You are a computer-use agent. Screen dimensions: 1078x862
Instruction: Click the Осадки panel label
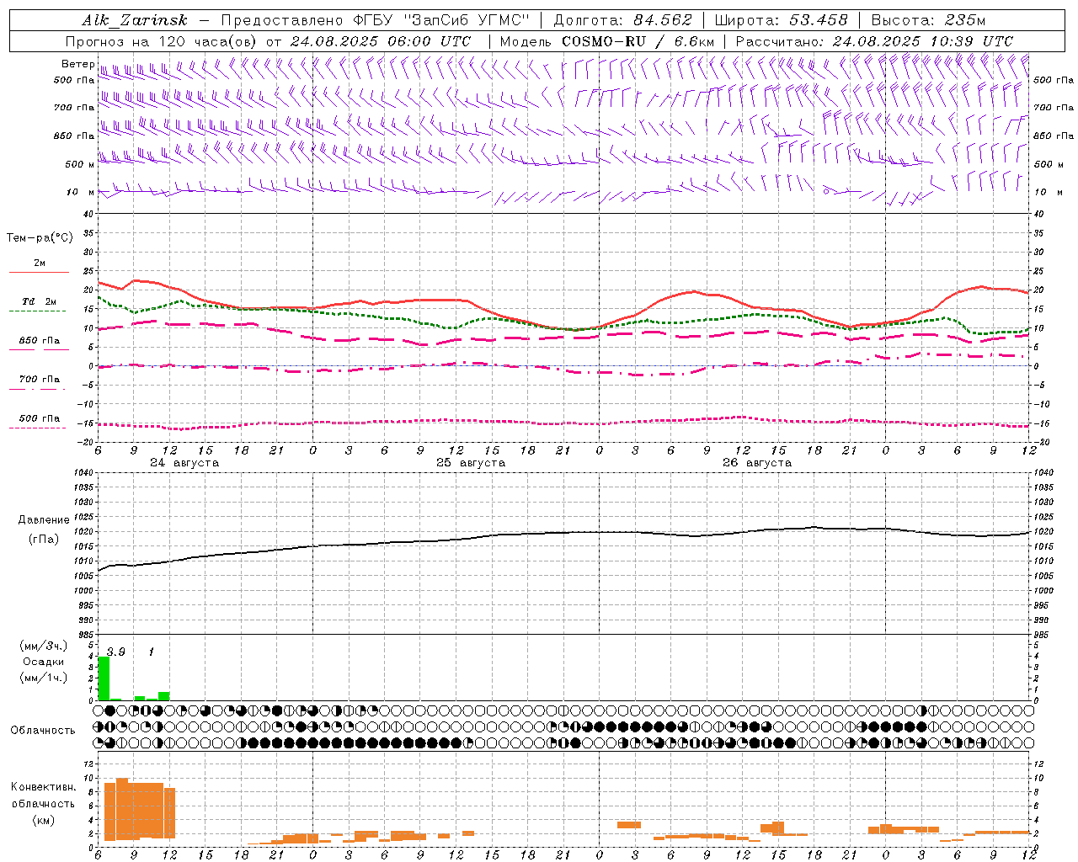click(x=43, y=662)
